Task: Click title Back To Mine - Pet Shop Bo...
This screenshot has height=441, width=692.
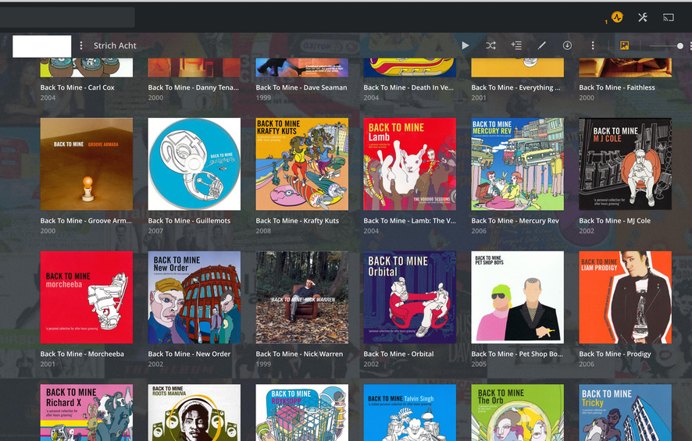Action: point(517,354)
